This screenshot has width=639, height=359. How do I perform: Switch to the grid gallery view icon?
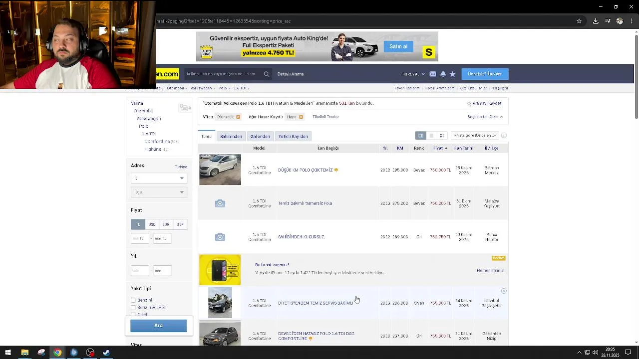442,136
